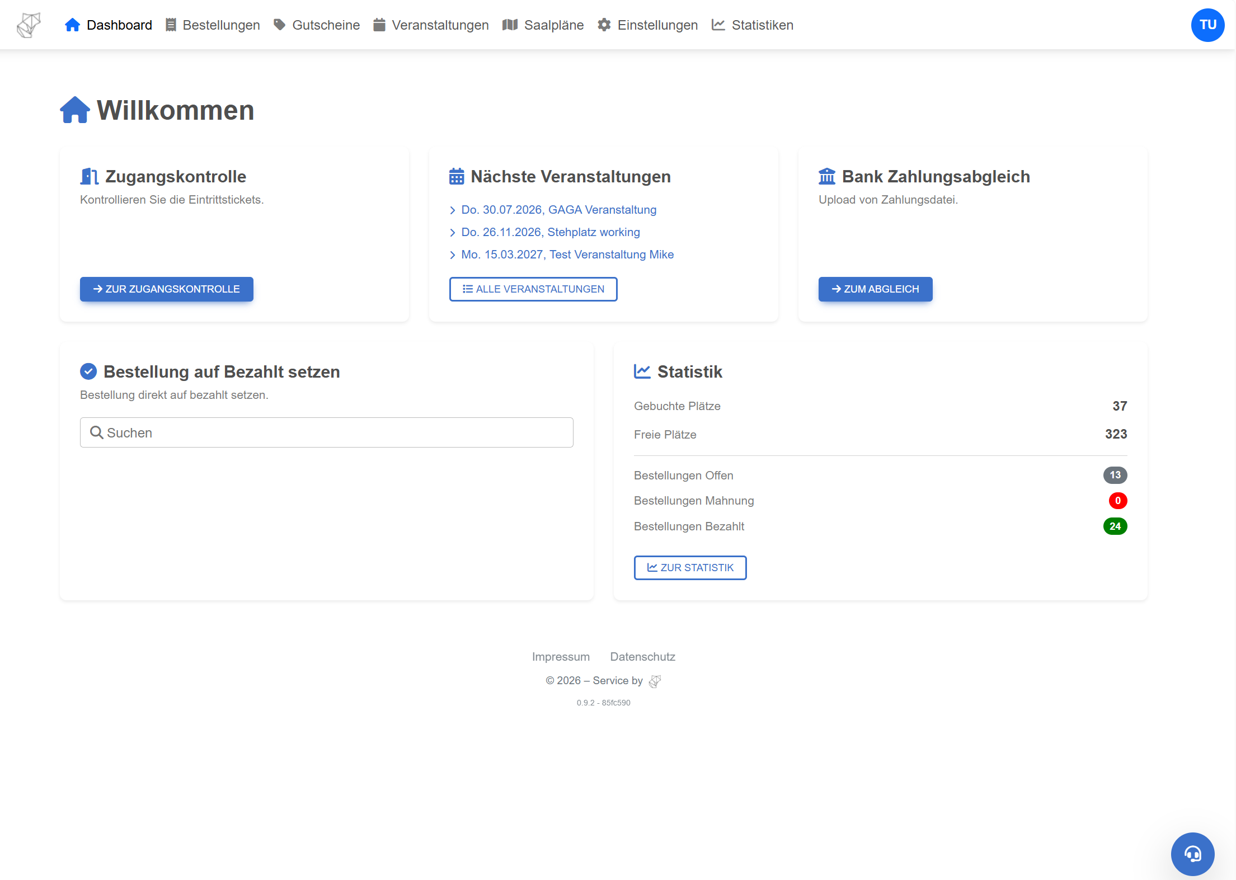Click the bank icon beside Bank Zahlungsabgleich
The width and height of the screenshot is (1236, 880).
827,177
